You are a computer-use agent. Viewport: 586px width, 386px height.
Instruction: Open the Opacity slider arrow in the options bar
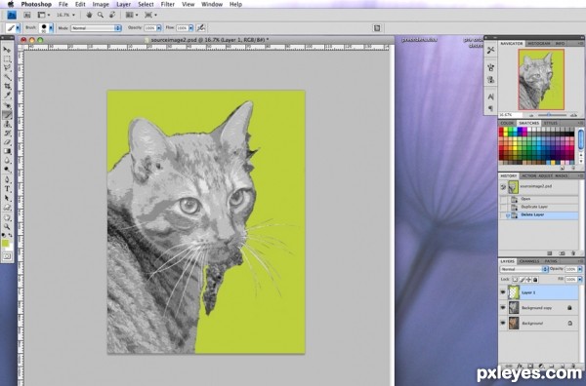coord(159,28)
